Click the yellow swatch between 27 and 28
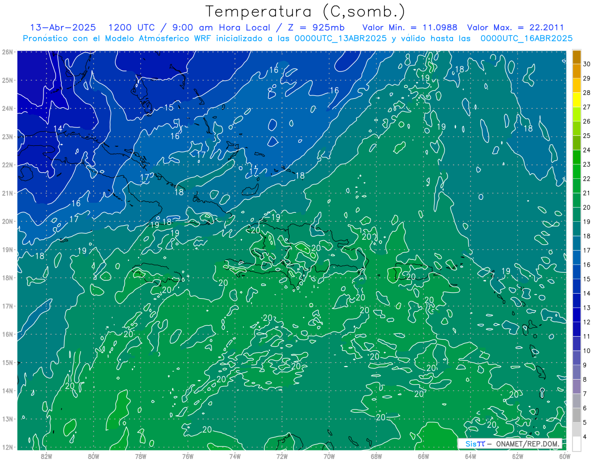Image resolution: width=600 pixels, height=463 pixels. coord(576,100)
